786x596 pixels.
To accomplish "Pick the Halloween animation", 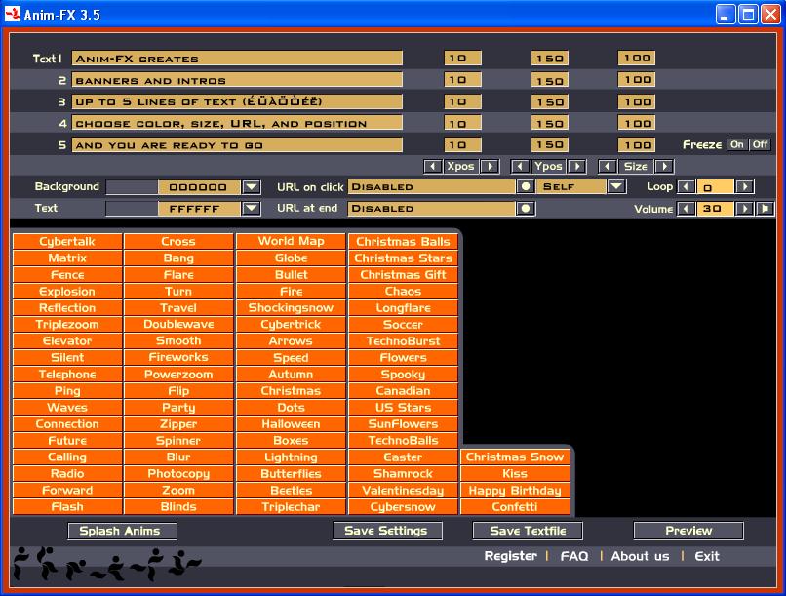I will (292, 424).
